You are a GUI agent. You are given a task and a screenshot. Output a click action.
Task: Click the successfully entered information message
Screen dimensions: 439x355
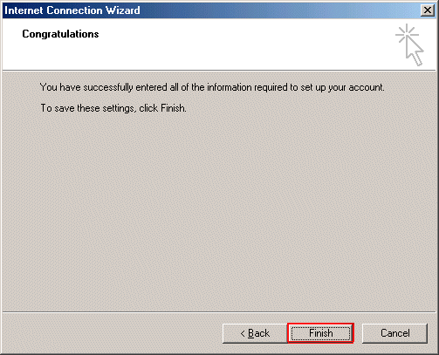[x=212, y=87]
